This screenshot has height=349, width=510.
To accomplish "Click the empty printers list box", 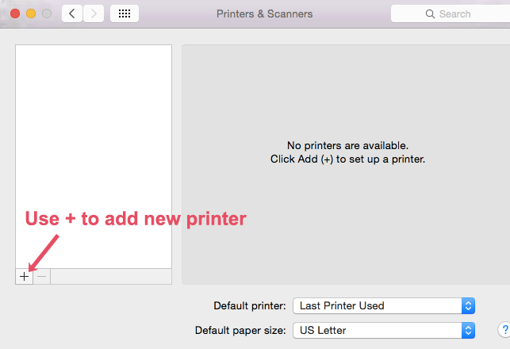I will [x=94, y=157].
